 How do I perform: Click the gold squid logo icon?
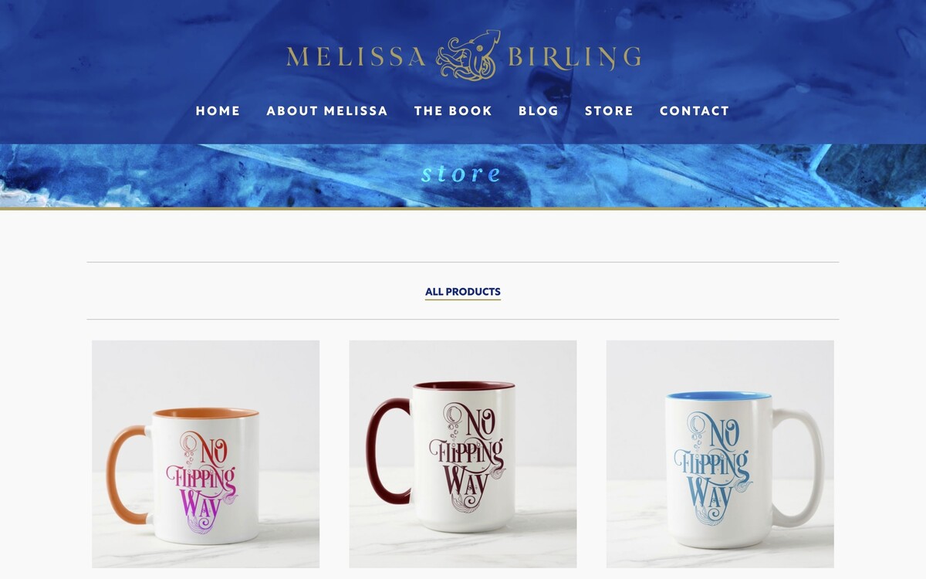click(468, 56)
